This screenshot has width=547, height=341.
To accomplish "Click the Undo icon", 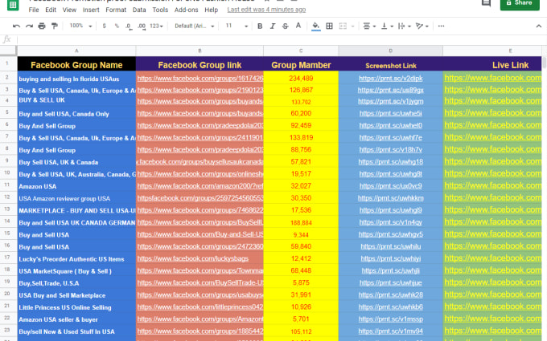I will tap(16, 26).
